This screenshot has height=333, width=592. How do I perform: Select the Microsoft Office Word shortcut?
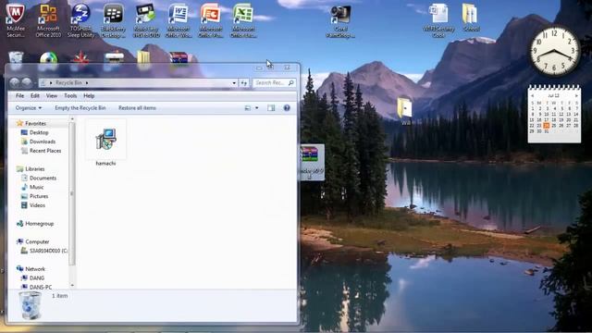[x=179, y=20]
